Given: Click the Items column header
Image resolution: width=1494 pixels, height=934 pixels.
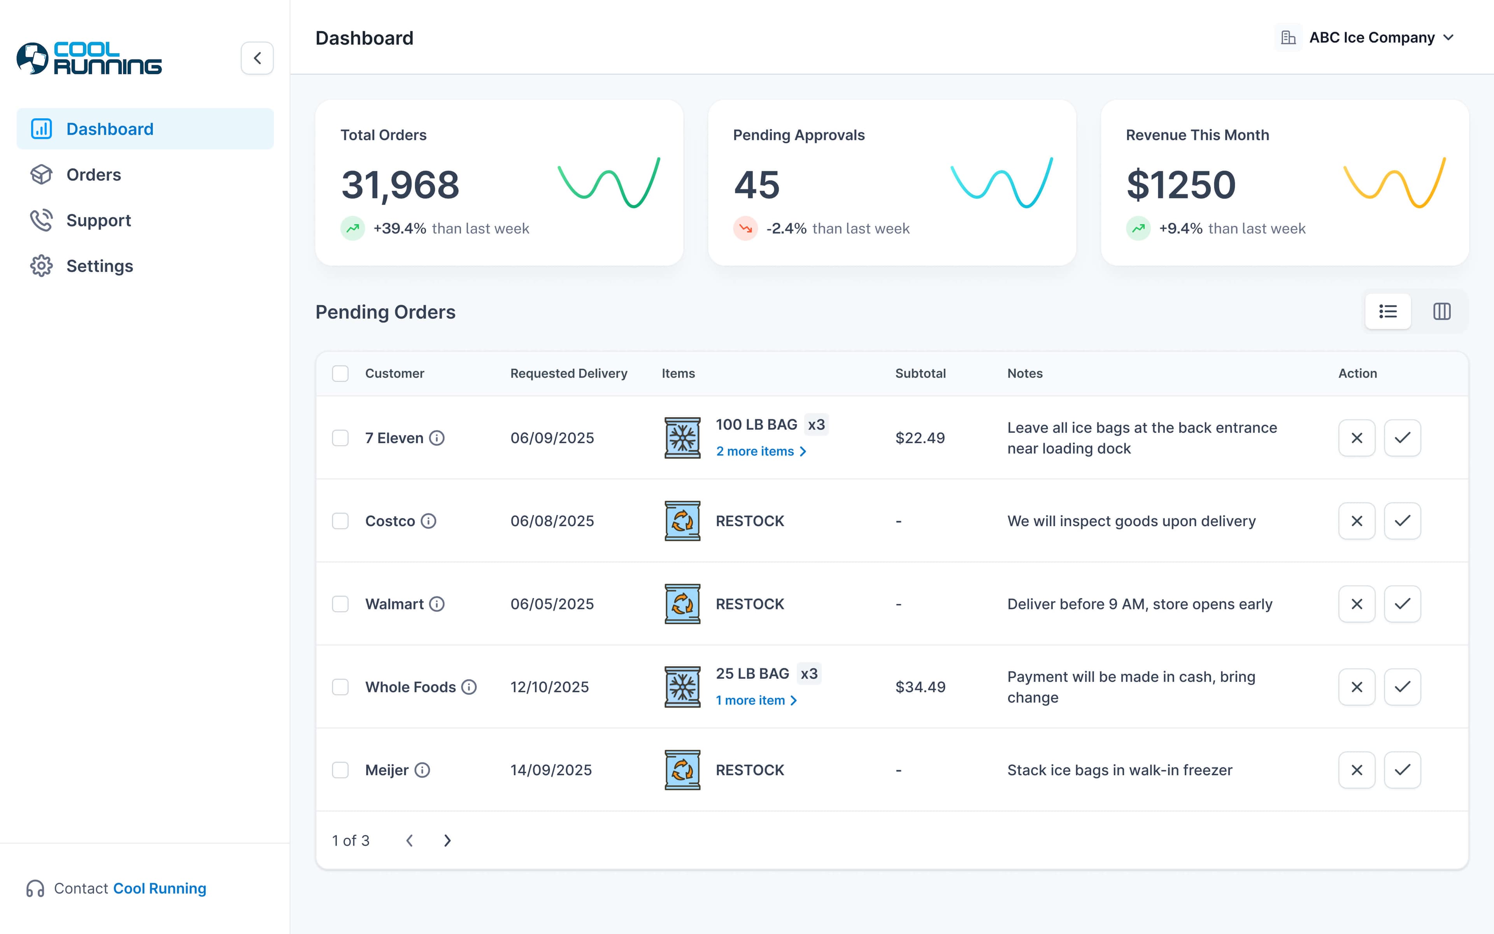Looking at the screenshot, I should pyautogui.click(x=678, y=374).
